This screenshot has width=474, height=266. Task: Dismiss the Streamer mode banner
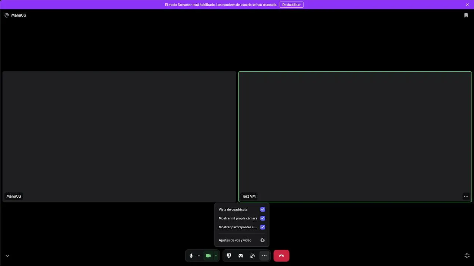pyautogui.click(x=467, y=5)
